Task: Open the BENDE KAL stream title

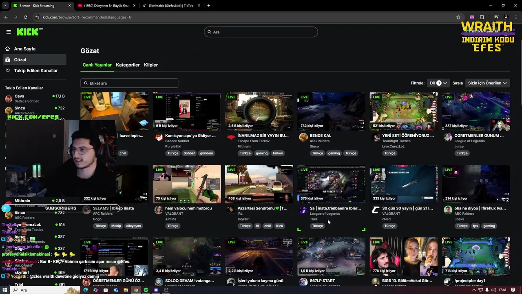Action: (x=321, y=136)
